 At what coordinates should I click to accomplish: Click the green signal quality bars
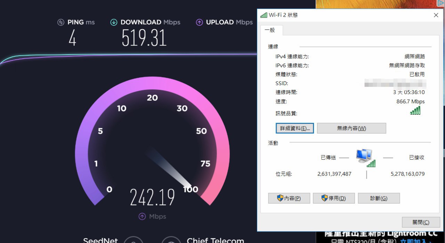415,111
